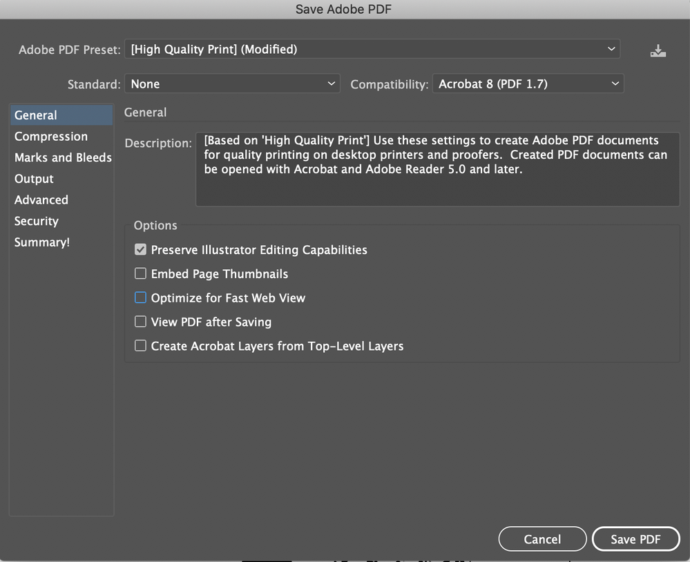Open the Adobe PDF Preset dropdown
The image size is (690, 562).
coord(372,49)
